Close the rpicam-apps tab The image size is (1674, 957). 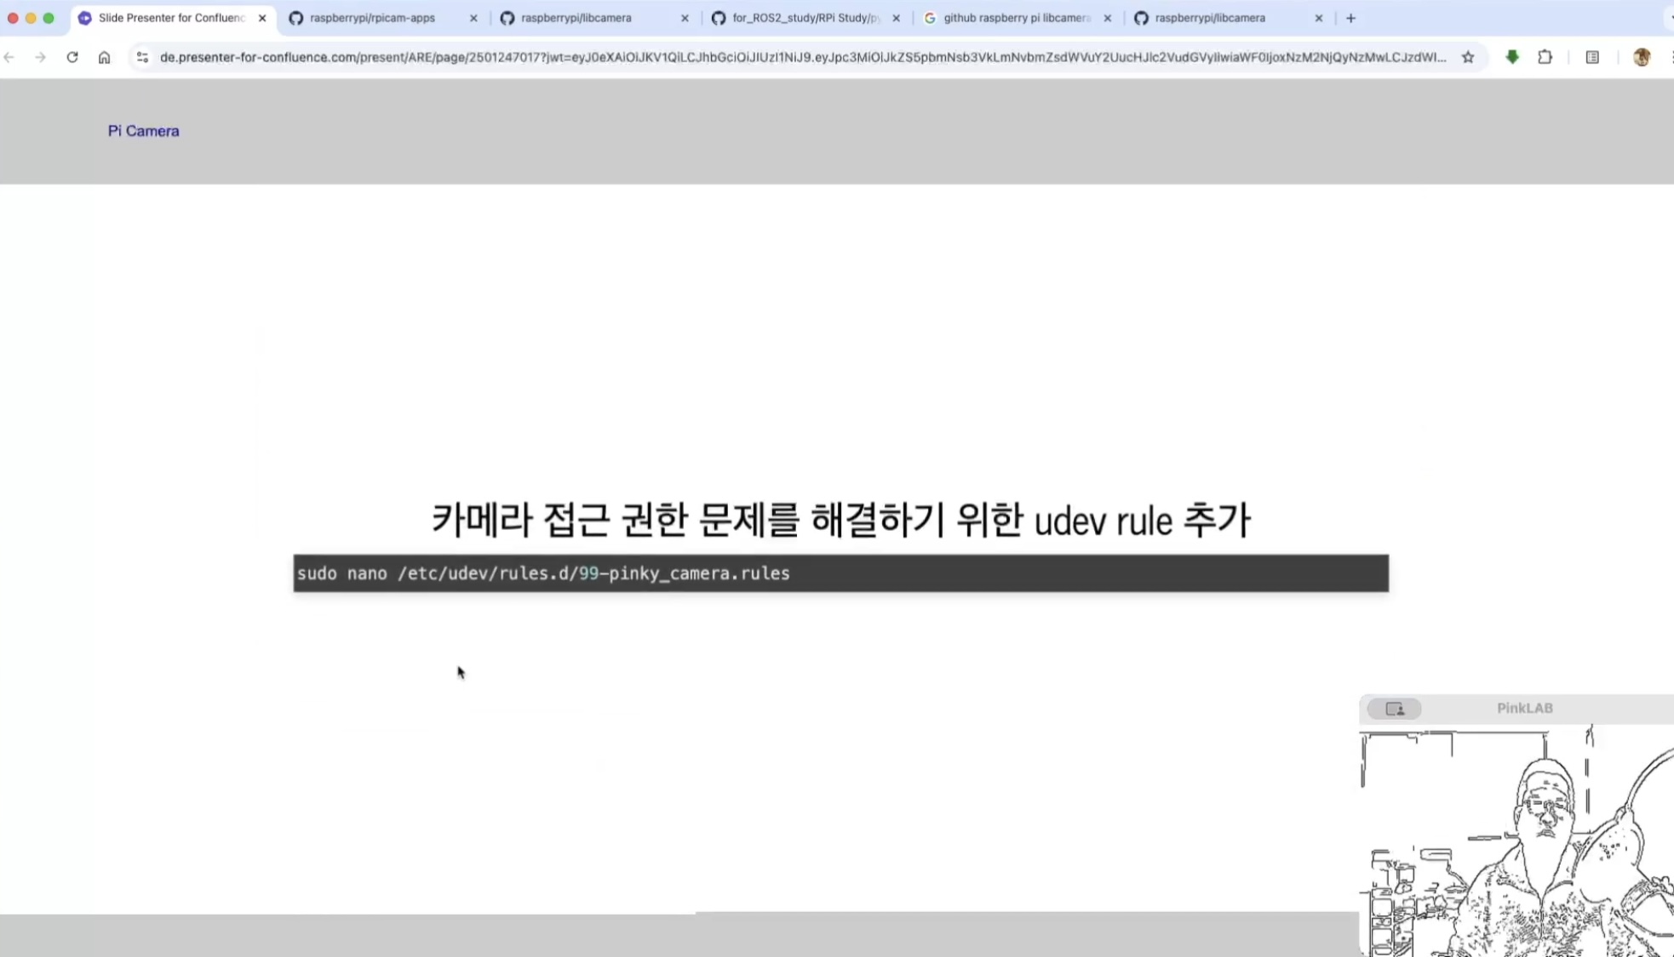(473, 18)
